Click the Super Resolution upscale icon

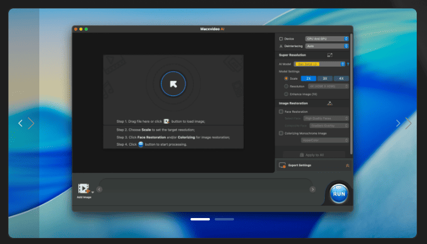[x=330, y=55]
